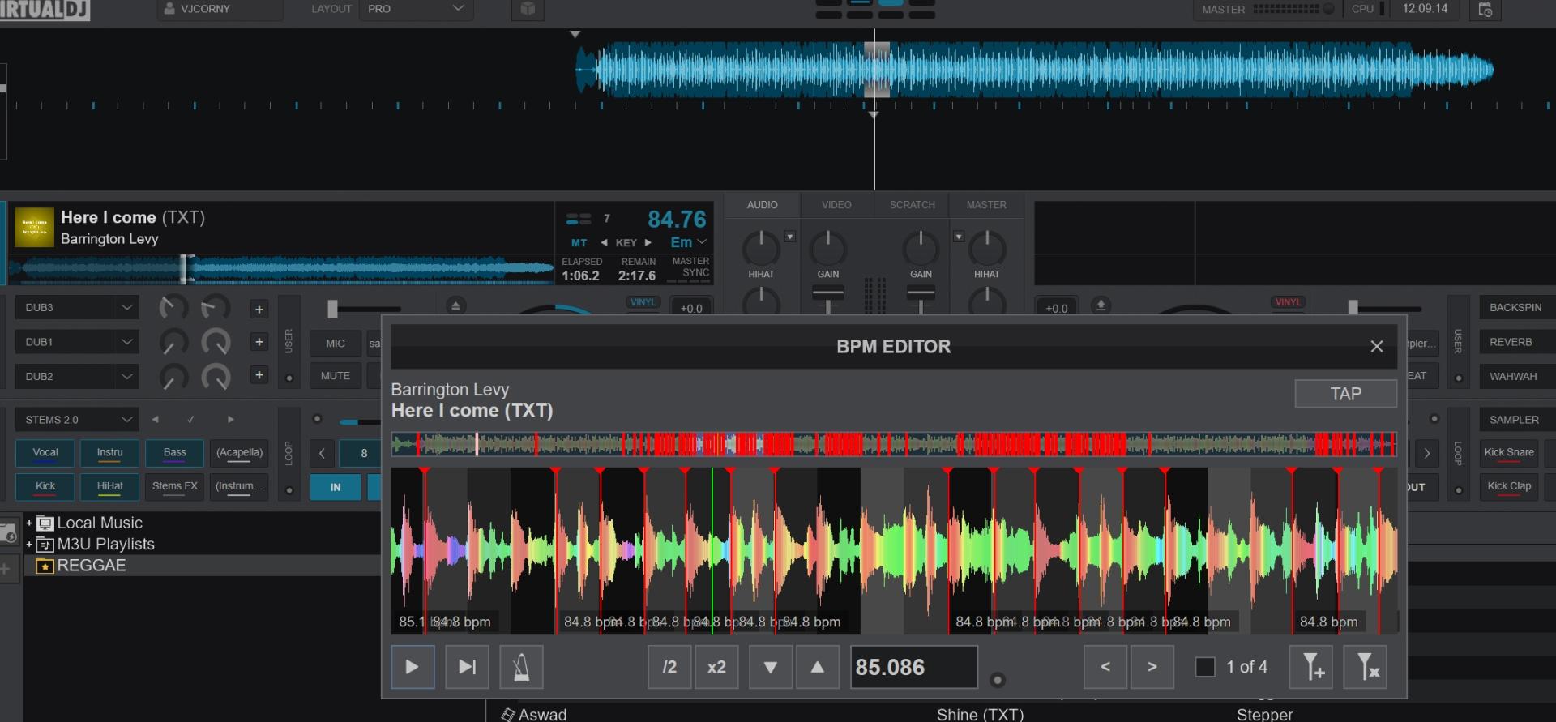The height and width of the screenshot is (722, 1556).
Task: Click the red-marked overview waveform in BPM Editor
Action: (893, 444)
